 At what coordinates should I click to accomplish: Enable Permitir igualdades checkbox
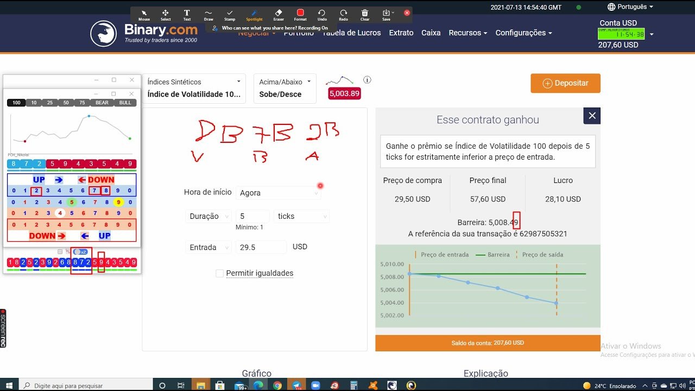(219, 274)
